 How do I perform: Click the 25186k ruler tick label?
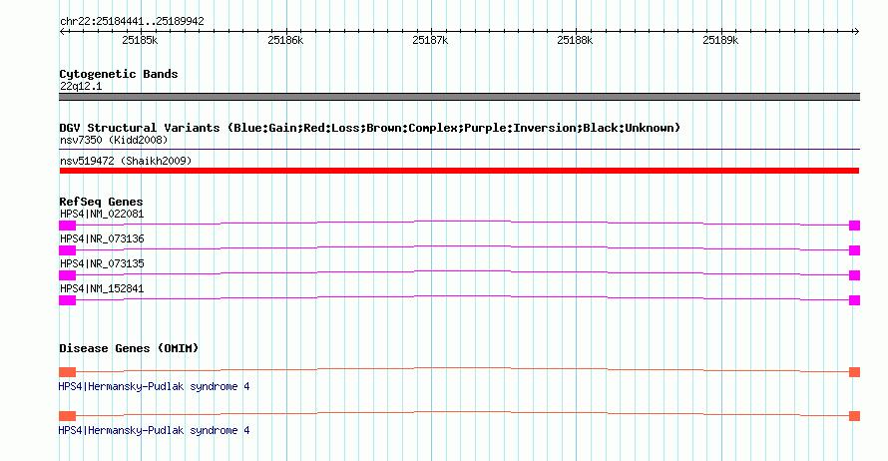tap(285, 40)
